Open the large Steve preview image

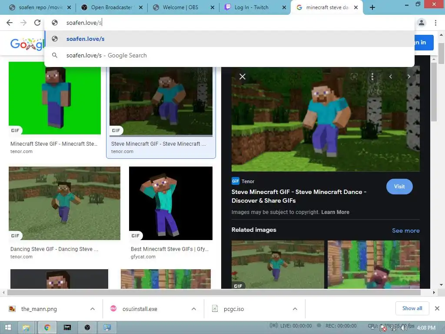(x=325, y=119)
